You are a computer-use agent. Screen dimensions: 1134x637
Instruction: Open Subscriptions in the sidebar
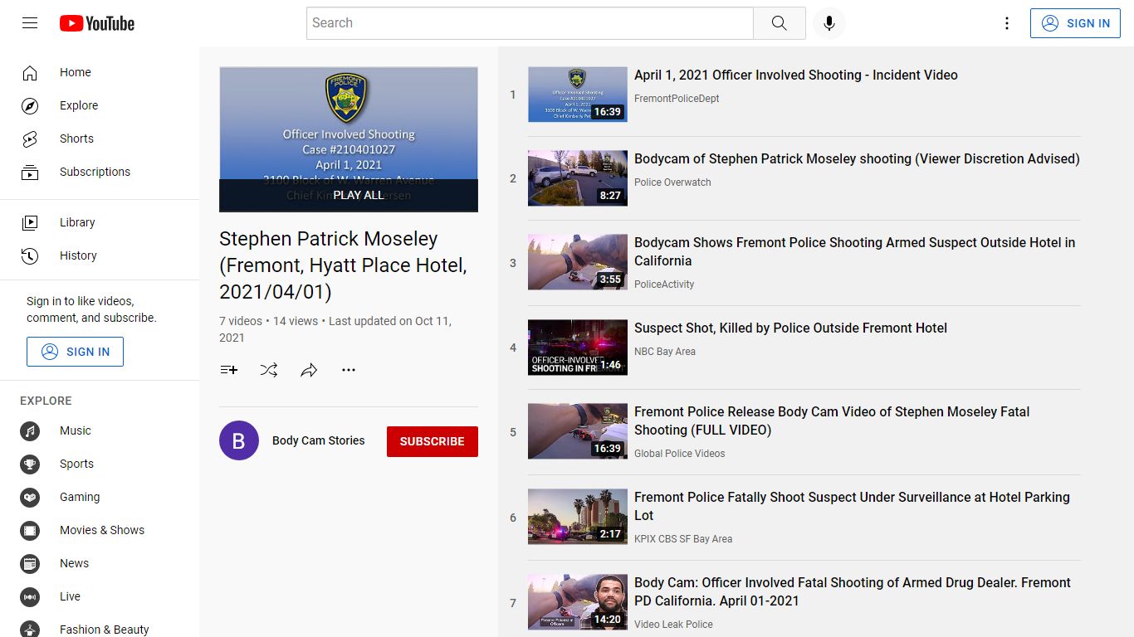pyautogui.click(x=100, y=172)
